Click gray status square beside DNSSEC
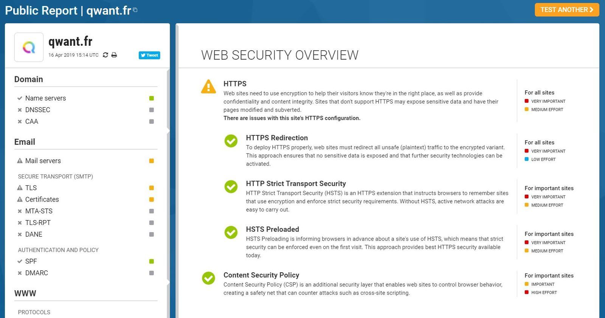The image size is (605, 318). [152, 110]
